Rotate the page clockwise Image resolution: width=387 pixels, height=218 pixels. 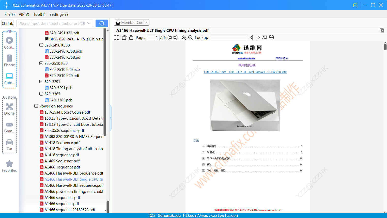click(131, 38)
